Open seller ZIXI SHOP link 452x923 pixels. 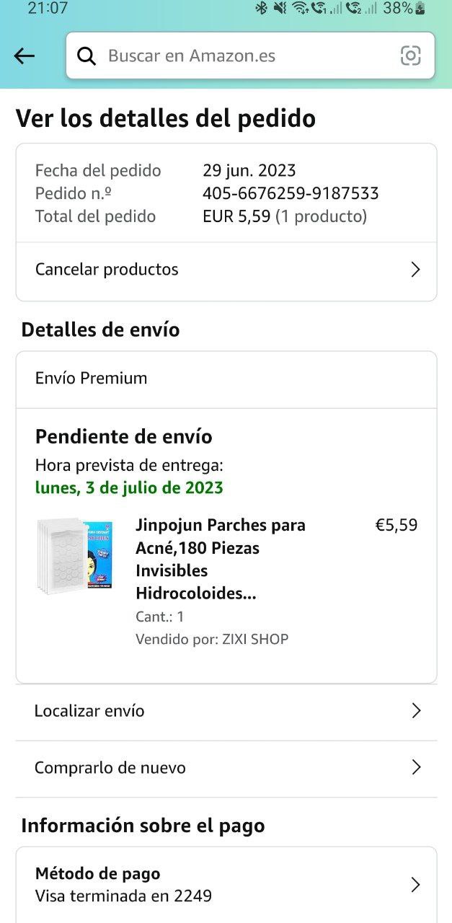(x=255, y=639)
